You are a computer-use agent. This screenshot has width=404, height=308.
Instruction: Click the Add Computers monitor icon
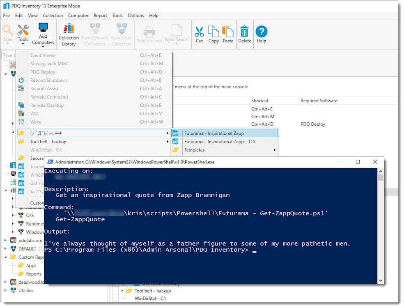pos(43,28)
